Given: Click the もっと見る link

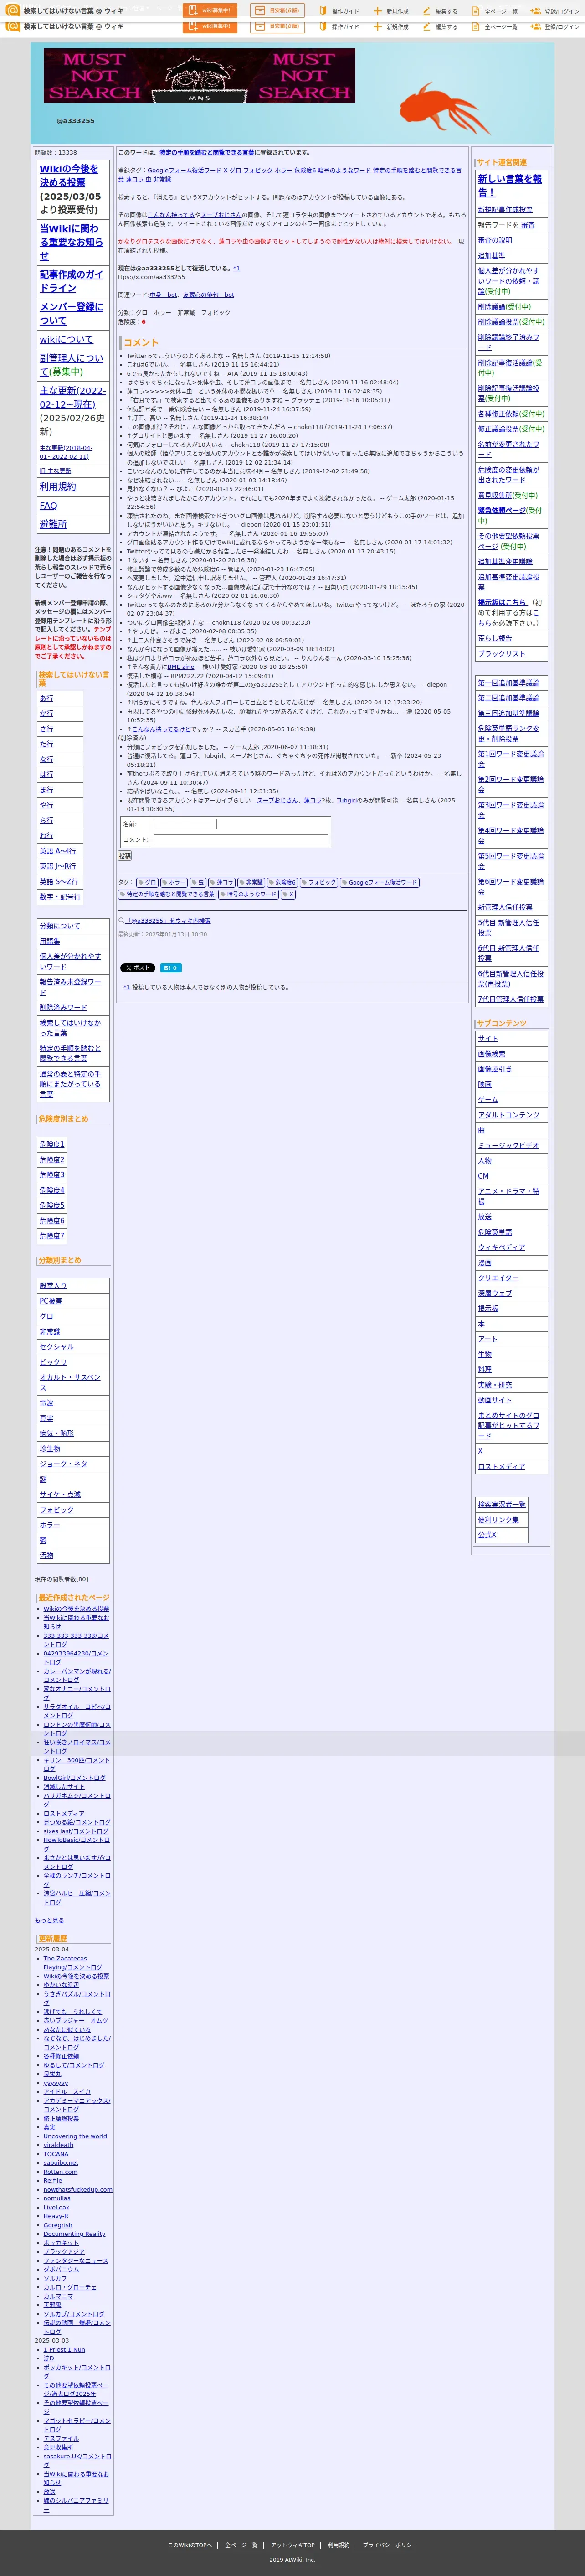Looking at the screenshot, I should coord(49,1920).
